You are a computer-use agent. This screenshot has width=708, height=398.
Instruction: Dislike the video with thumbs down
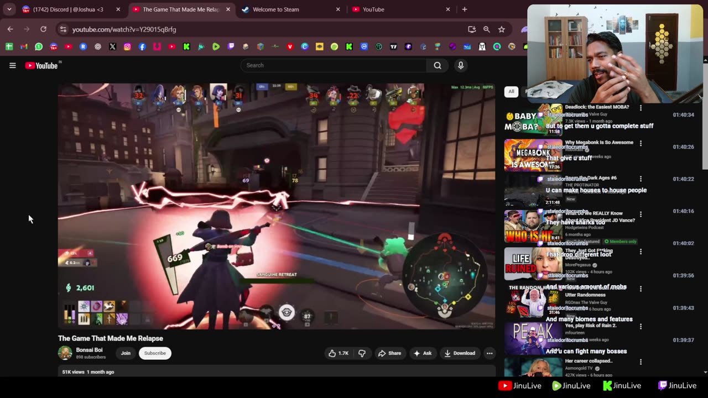[x=362, y=353]
